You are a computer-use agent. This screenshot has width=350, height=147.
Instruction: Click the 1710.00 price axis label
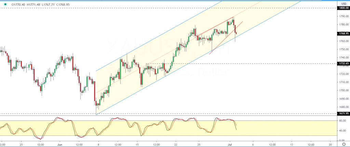coord(345,82)
